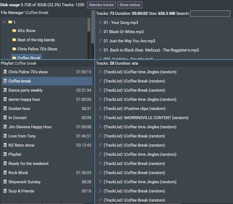233x204 pixels.
Task: Click the track Search input field
Action: click(x=210, y=14)
